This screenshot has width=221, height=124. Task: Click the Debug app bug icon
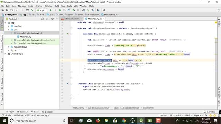tap(60, 10)
